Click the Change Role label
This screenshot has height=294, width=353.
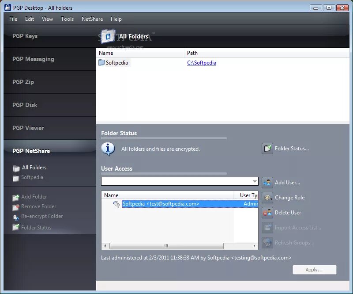289,198
